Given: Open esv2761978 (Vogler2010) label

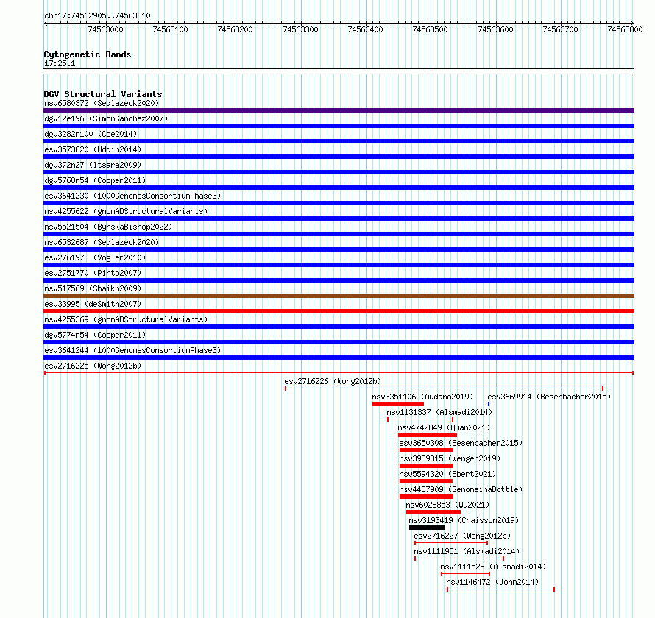Looking at the screenshot, I should coord(95,257).
